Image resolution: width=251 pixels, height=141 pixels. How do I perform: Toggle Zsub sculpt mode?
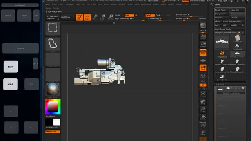click(158, 15)
